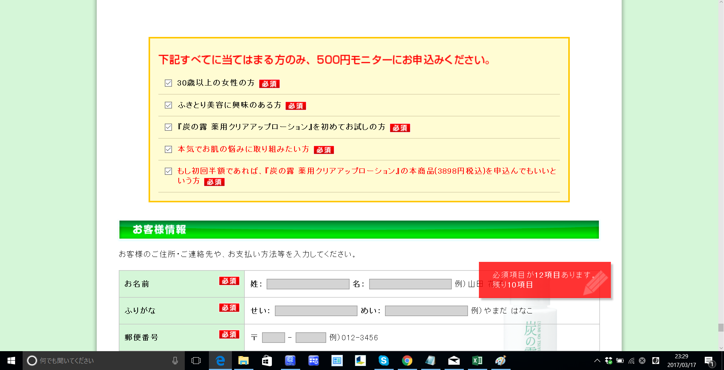Show hidden system tray icons

(597, 361)
